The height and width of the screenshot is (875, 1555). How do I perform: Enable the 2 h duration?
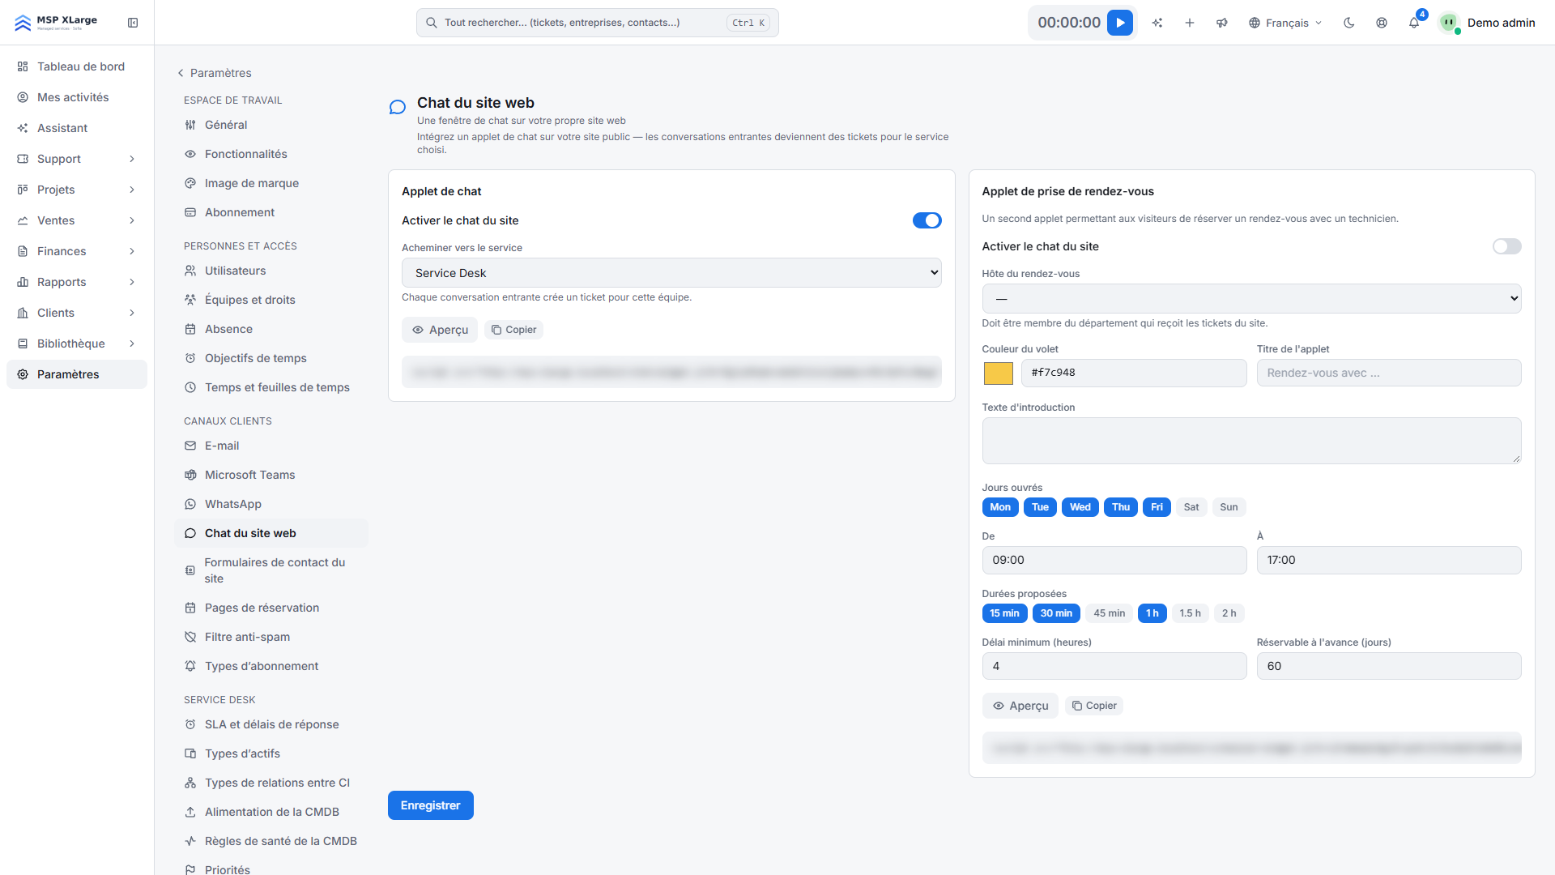1229,613
